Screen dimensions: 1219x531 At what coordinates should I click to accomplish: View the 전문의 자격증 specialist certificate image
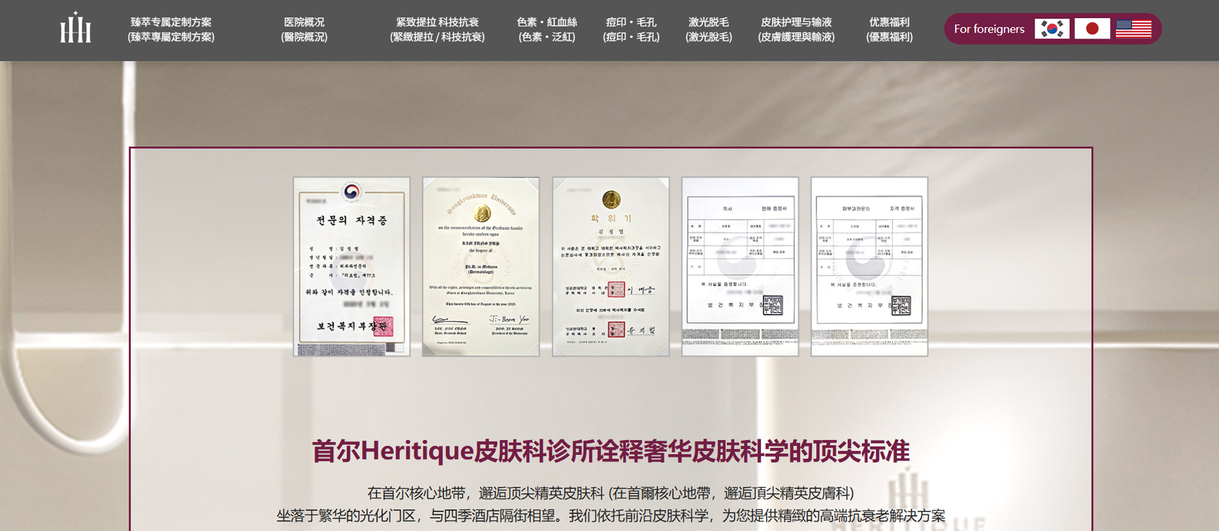352,266
